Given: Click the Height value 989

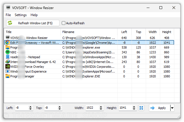Looking at the screenshot, I should (167, 57).
